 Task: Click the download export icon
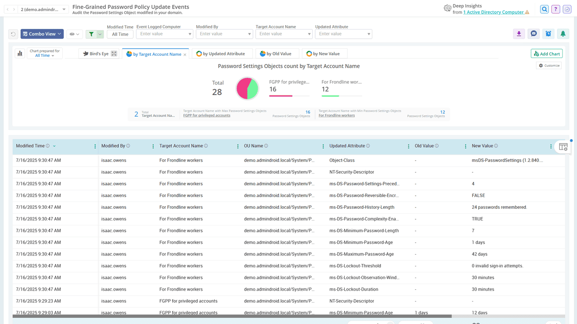pos(519,34)
